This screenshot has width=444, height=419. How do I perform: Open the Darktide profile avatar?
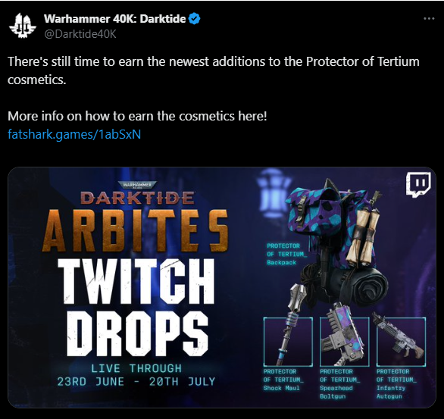23,26
